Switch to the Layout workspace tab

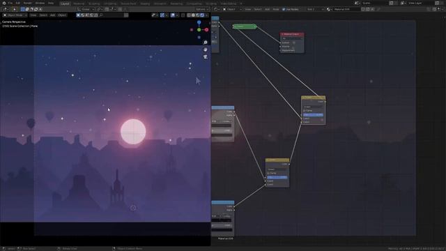(65, 3)
